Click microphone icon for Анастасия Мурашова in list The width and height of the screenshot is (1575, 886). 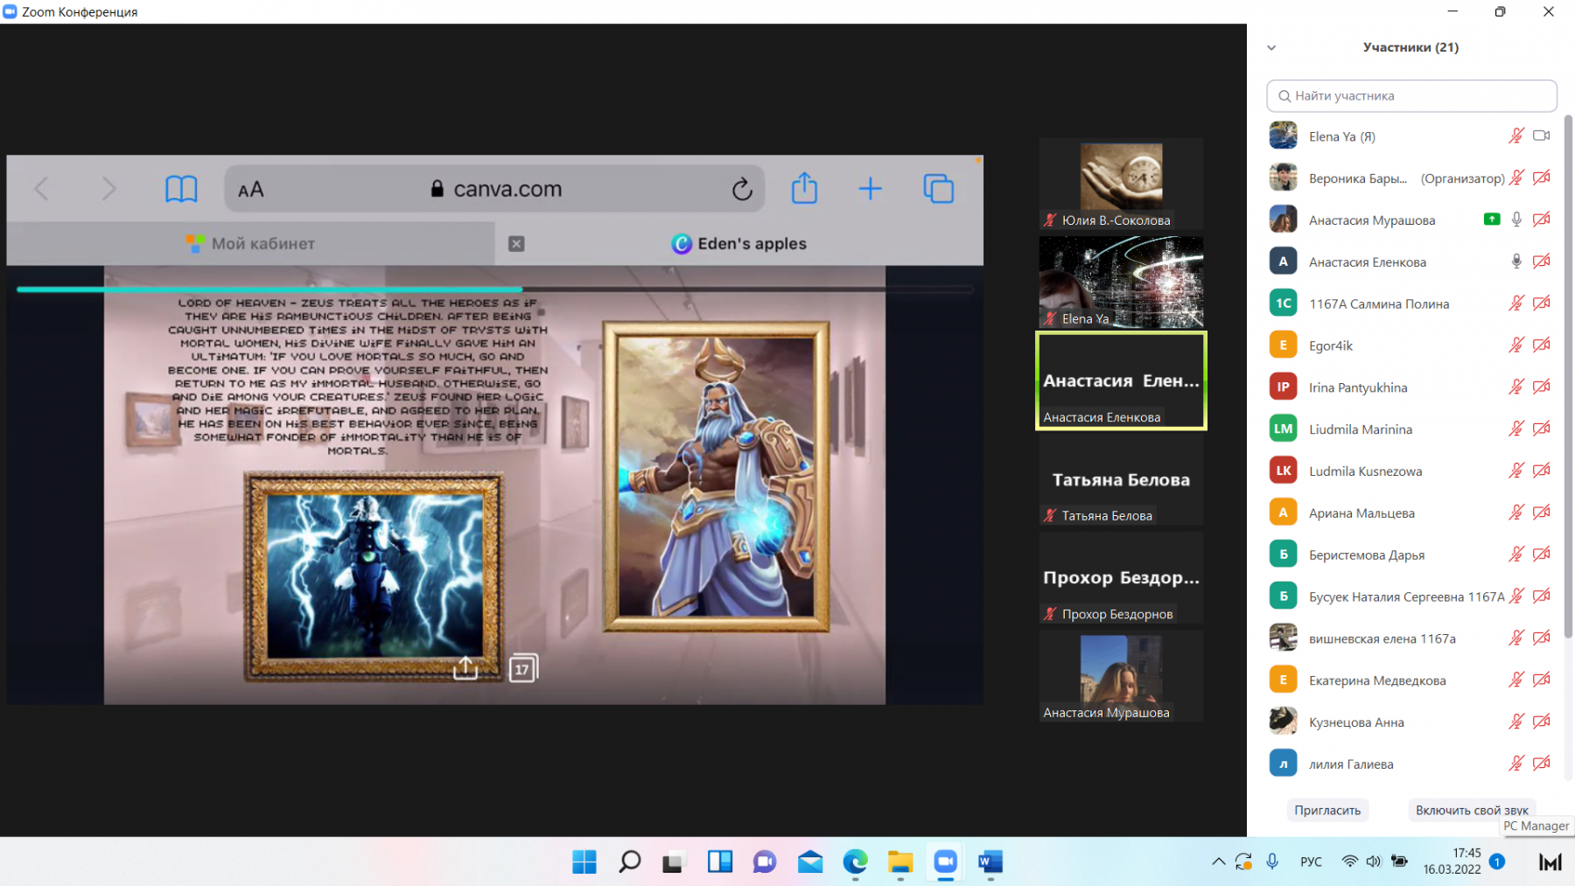[1516, 220]
